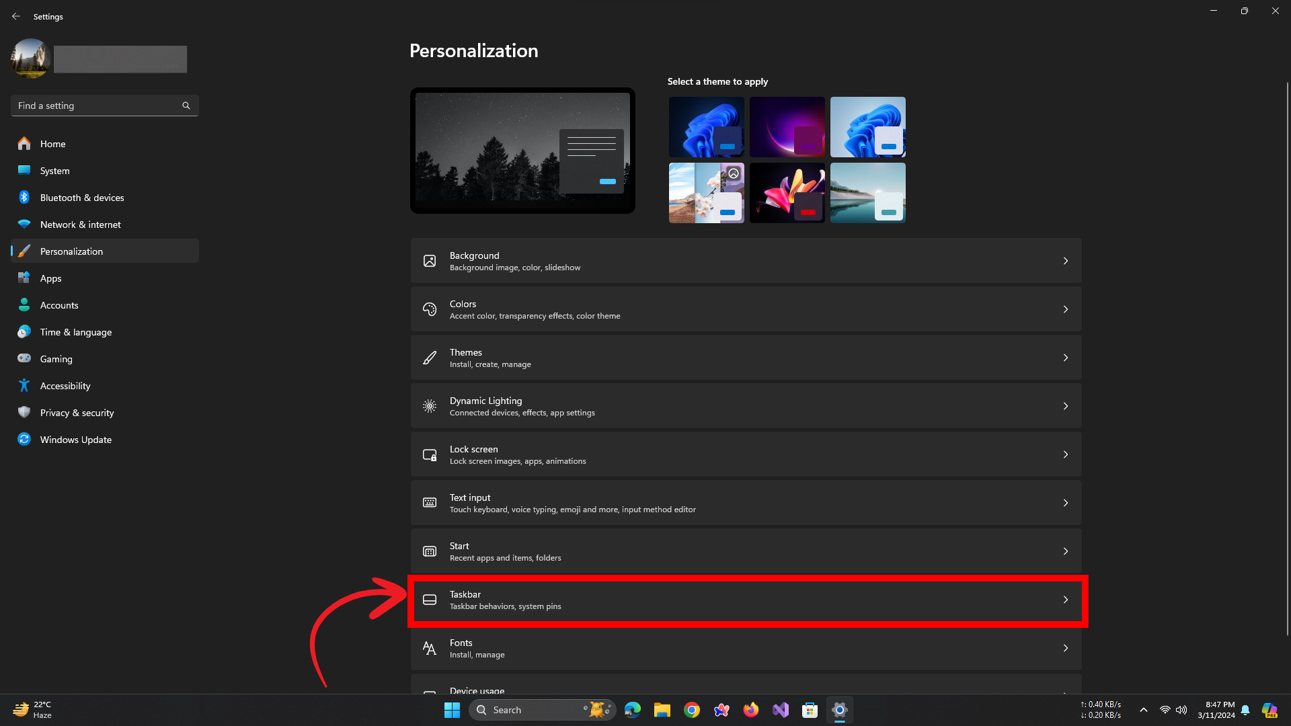Screen dimensions: 1291x726
Task: Click the Privacy & security shield icon
Action: (x=24, y=413)
